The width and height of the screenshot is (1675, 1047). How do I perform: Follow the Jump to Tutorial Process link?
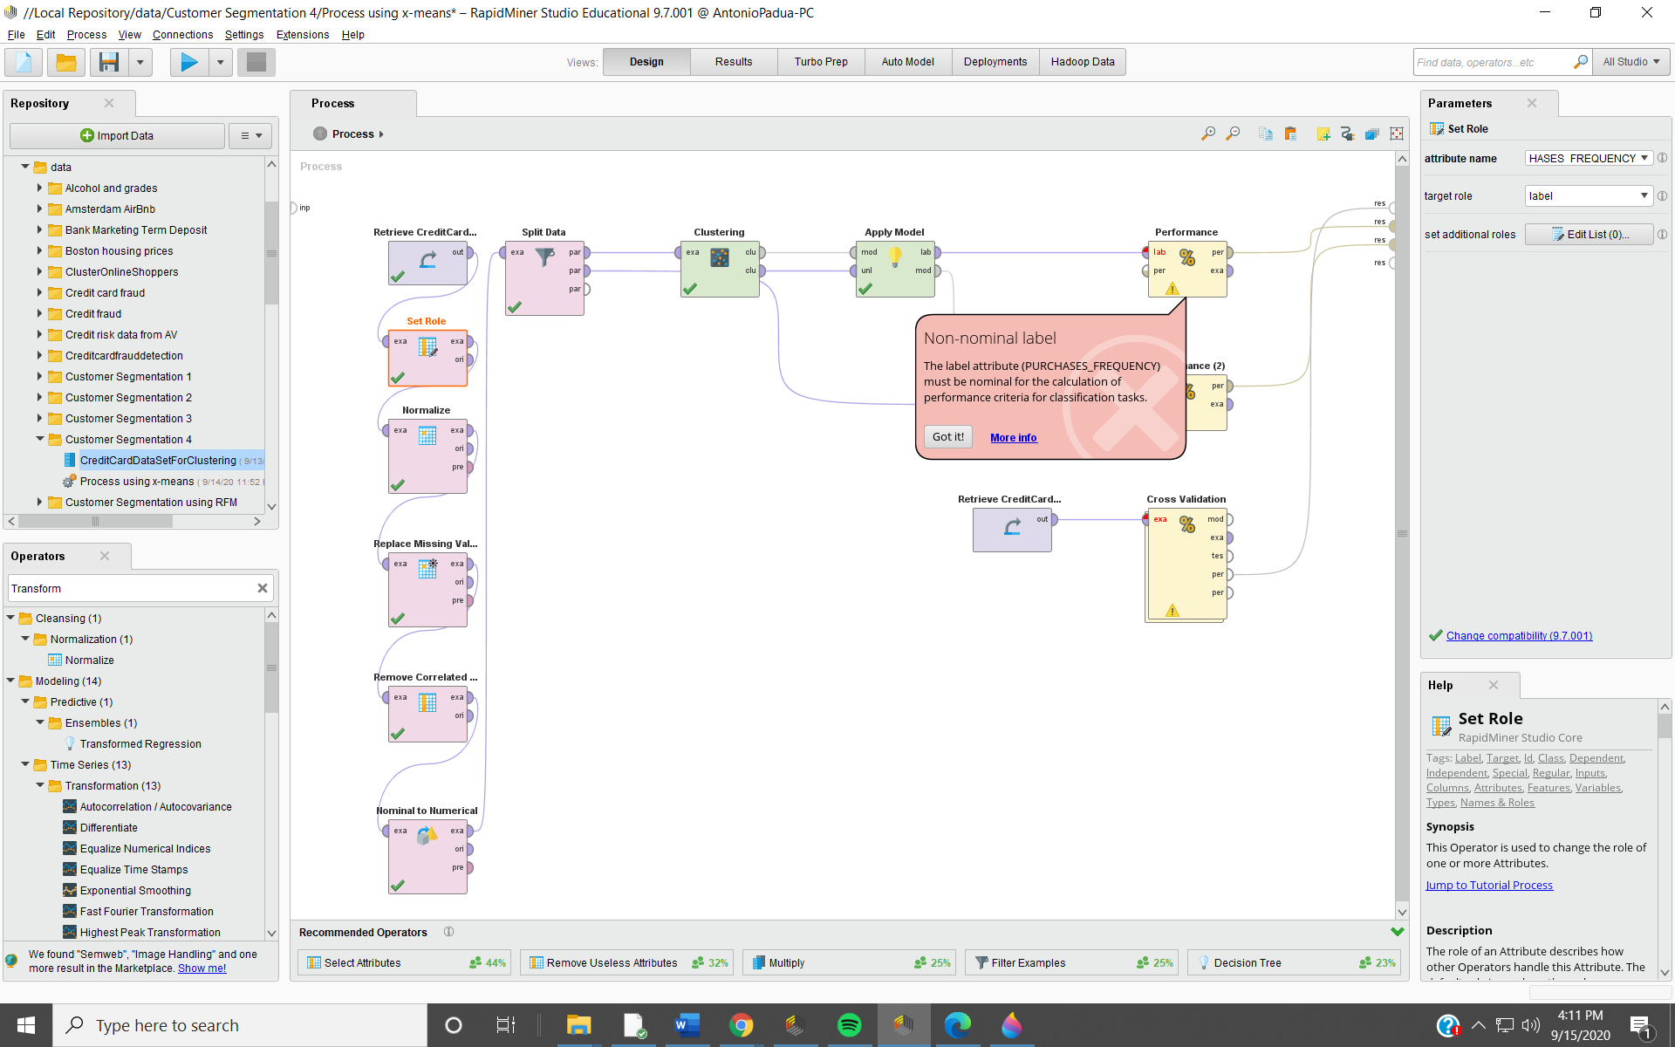(1489, 885)
